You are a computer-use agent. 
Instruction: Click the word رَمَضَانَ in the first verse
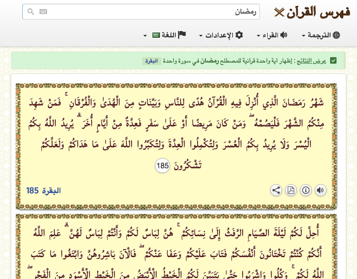click(294, 103)
